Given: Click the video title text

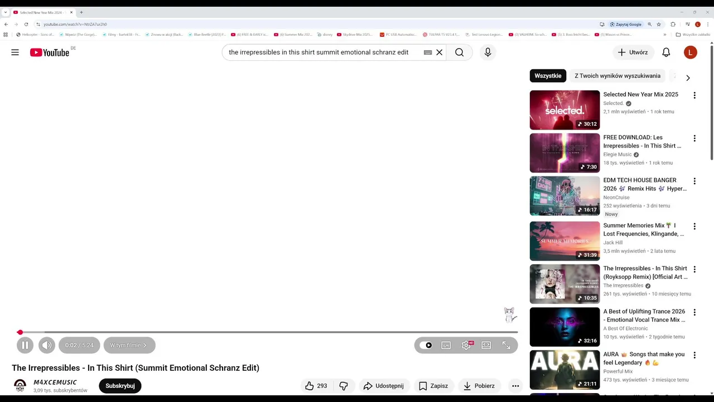Looking at the screenshot, I should tap(136, 368).
